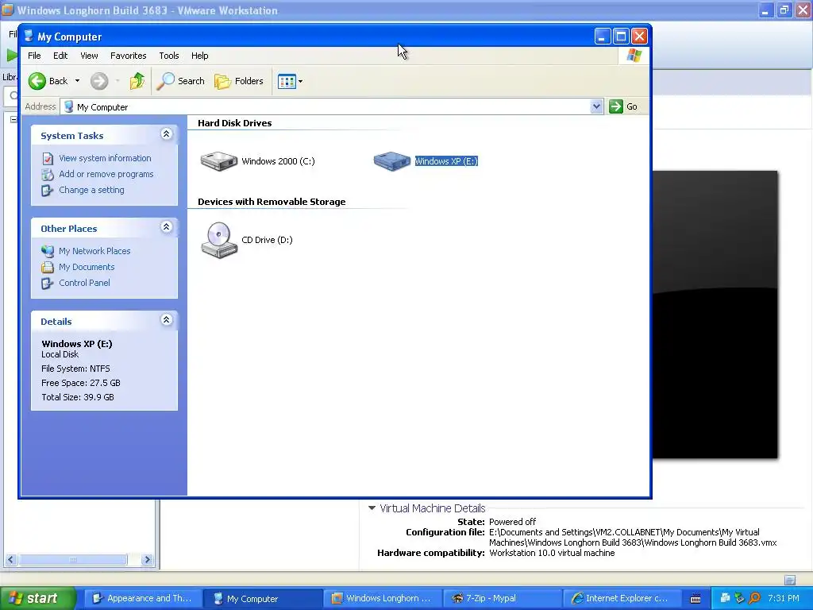Click the Go button
The height and width of the screenshot is (610, 813).
624,106
